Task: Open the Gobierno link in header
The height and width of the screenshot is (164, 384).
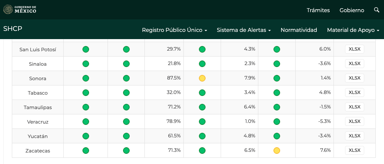Action: click(x=352, y=10)
